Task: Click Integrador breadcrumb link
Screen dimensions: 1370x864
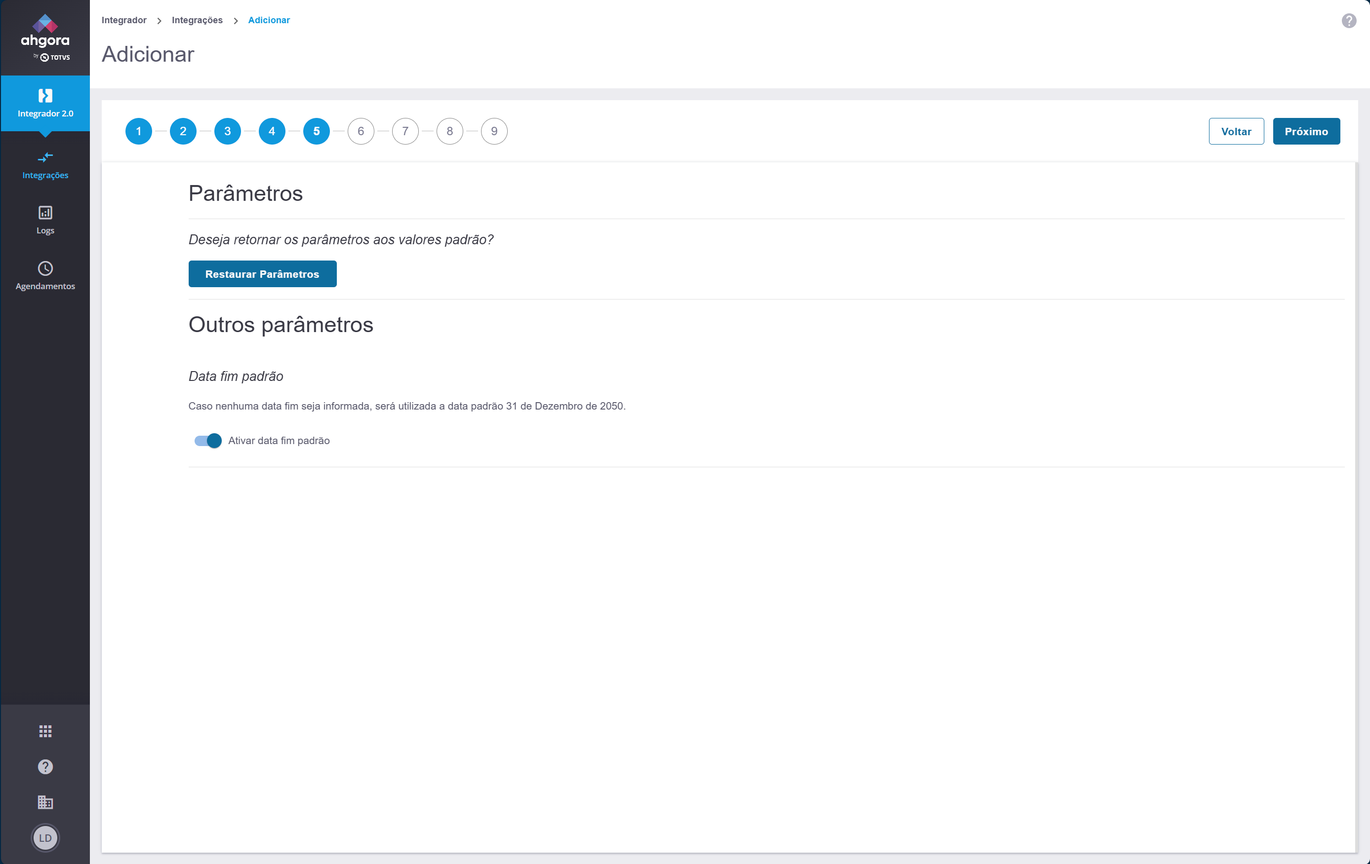Action: pyautogui.click(x=123, y=20)
